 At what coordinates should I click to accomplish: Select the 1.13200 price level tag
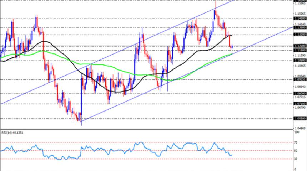[300, 35]
